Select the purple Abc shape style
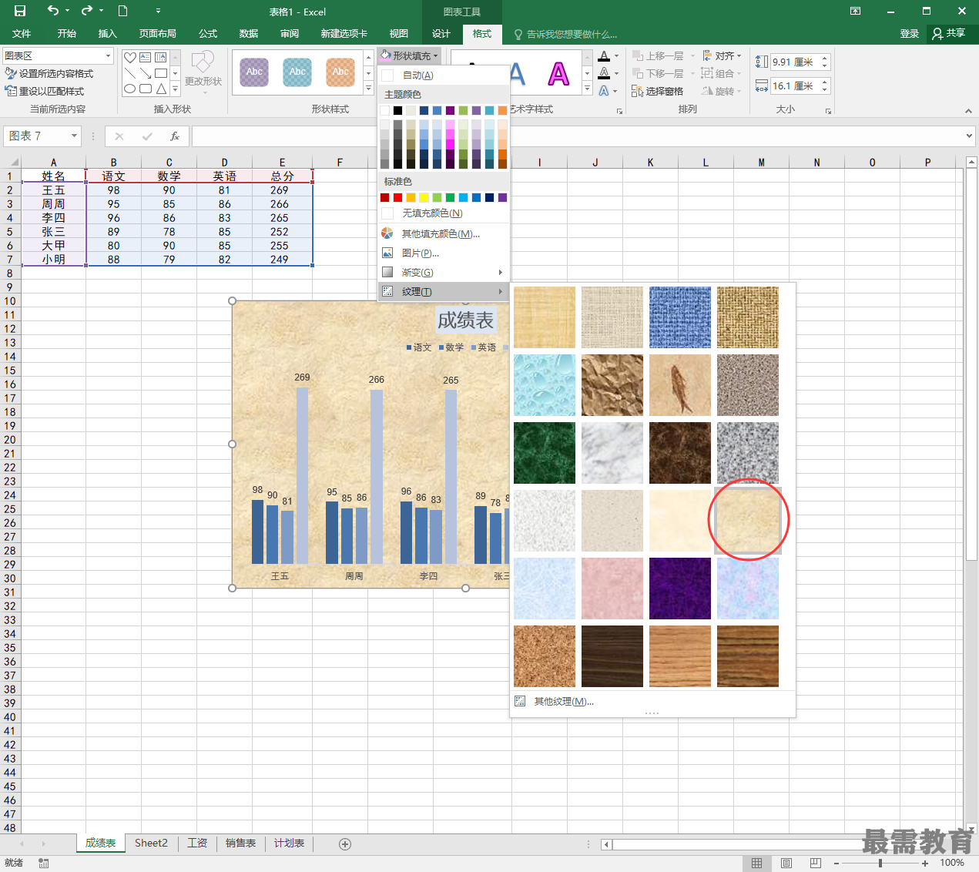The height and width of the screenshot is (872, 979). tap(254, 72)
